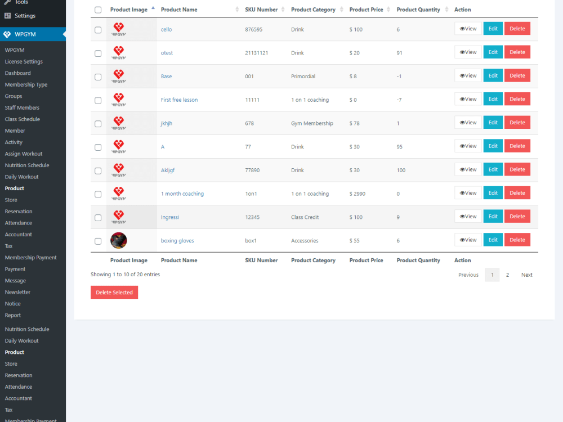Select page 1 in pagination
The height and width of the screenshot is (422, 563).
pos(492,275)
